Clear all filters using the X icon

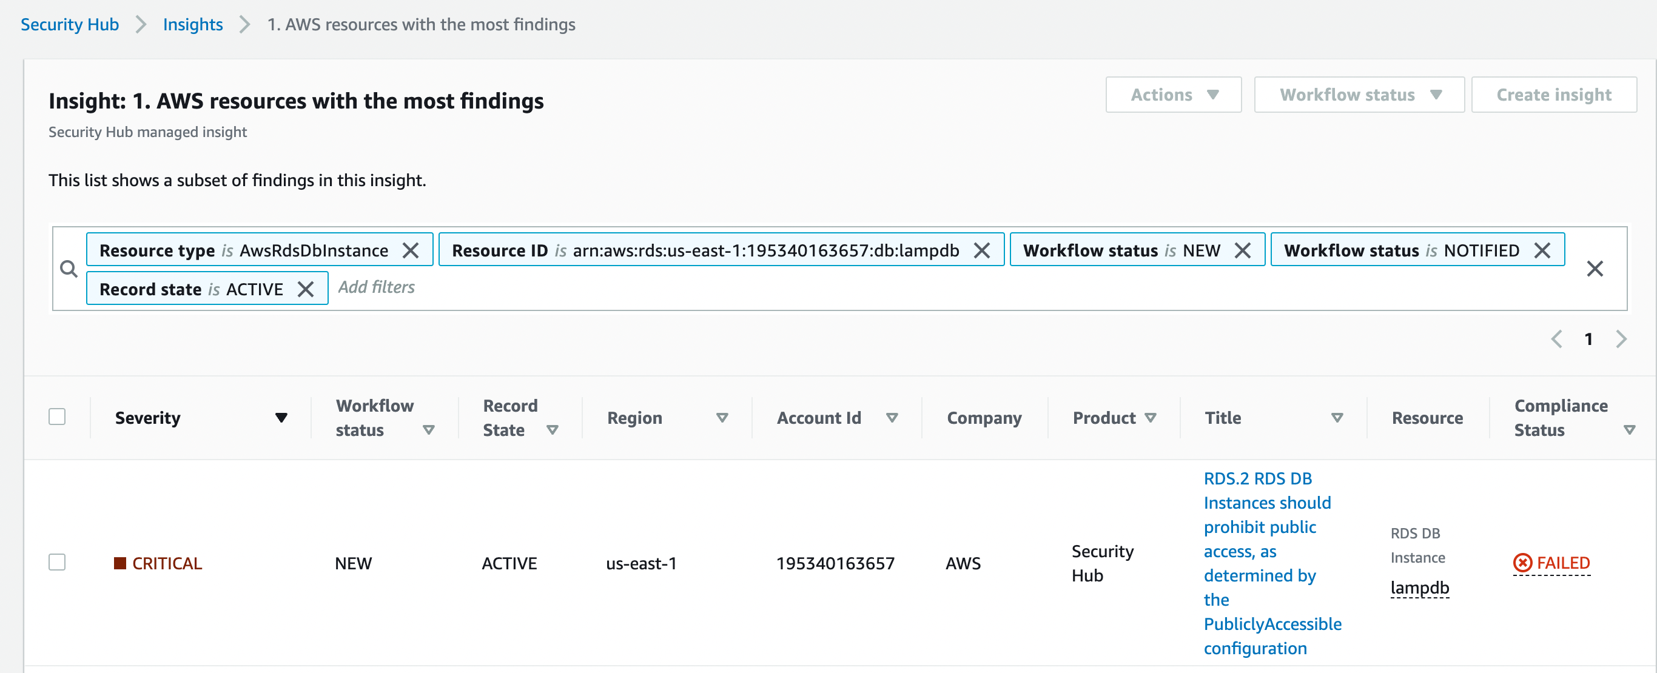point(1595,268)
